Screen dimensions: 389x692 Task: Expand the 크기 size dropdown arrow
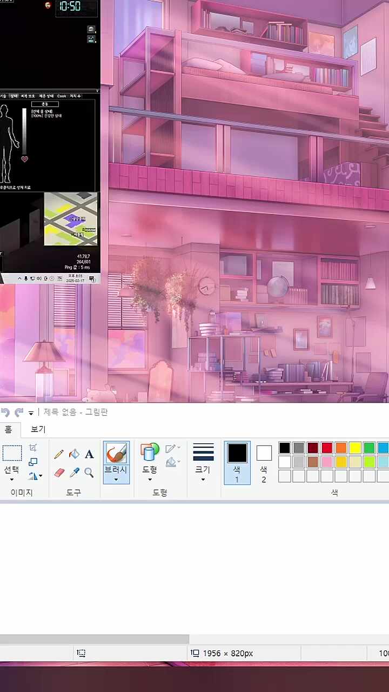pyautogui.click(x=203, y=480)
